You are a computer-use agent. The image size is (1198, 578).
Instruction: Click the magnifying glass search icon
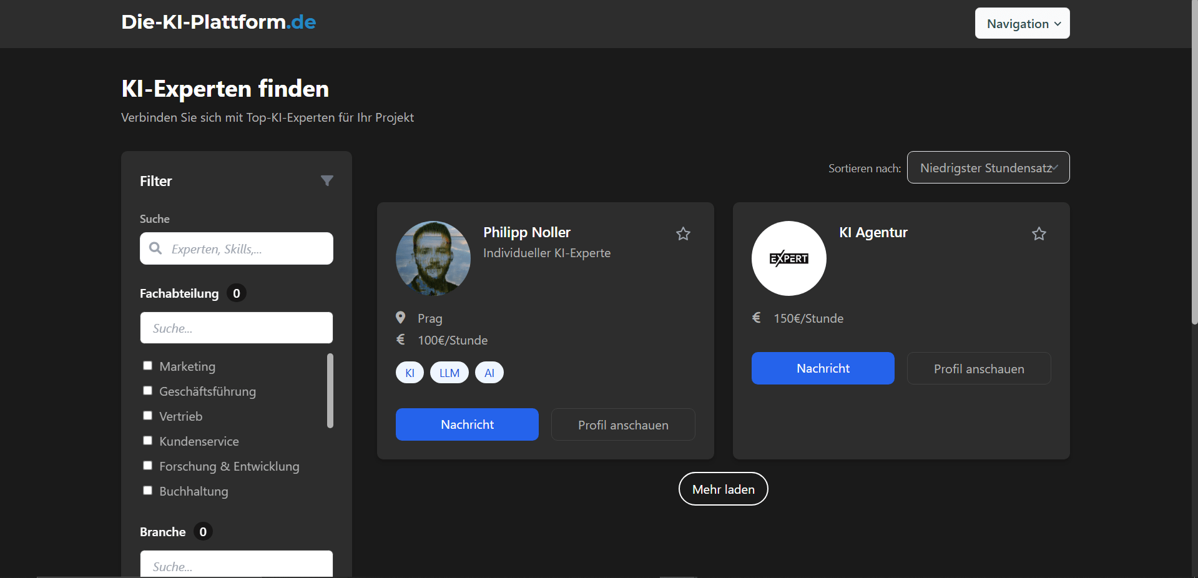coord(155,248)
